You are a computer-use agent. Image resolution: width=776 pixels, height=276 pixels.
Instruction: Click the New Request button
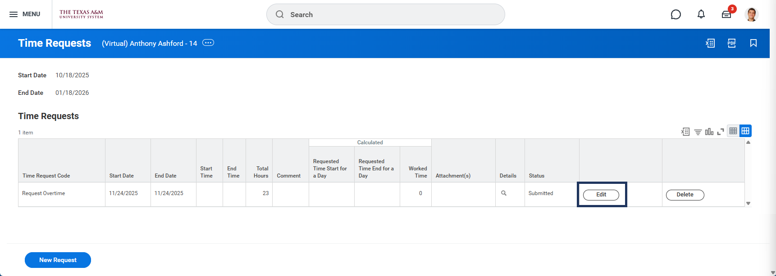point(58,260)
